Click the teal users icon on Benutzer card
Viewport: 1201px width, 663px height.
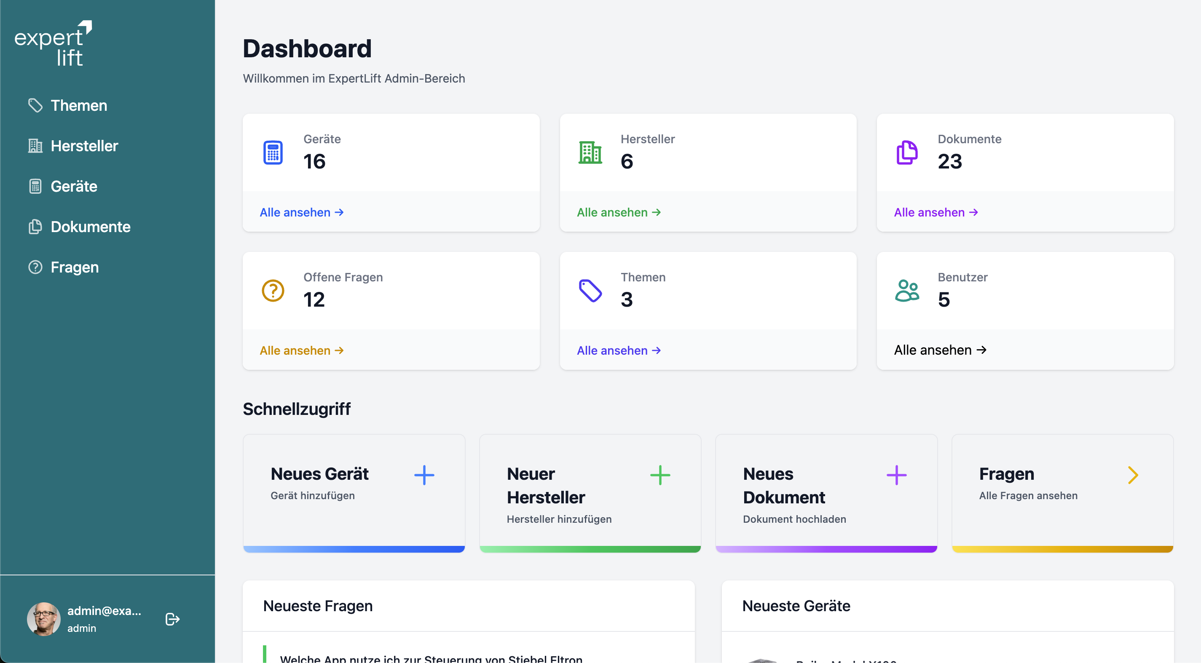[x=907, y=290]
